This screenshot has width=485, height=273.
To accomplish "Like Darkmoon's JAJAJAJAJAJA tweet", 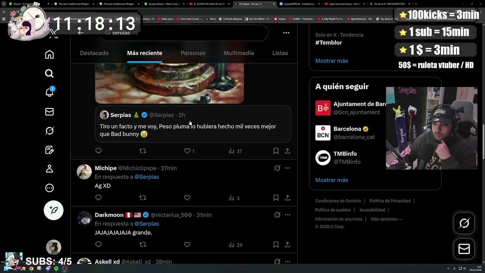I will [x=187, y=245].
